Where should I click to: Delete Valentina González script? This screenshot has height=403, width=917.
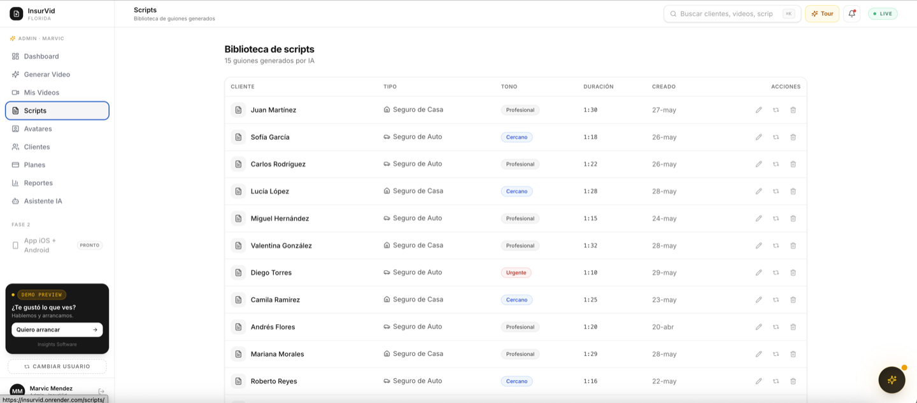[793, 245]
